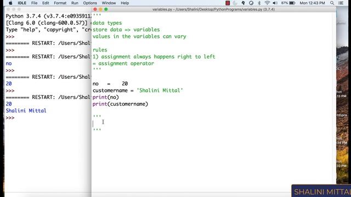This screenshot has height=197, width=351.
Task: Maximize the variables.py editor window
Action: 106,9
